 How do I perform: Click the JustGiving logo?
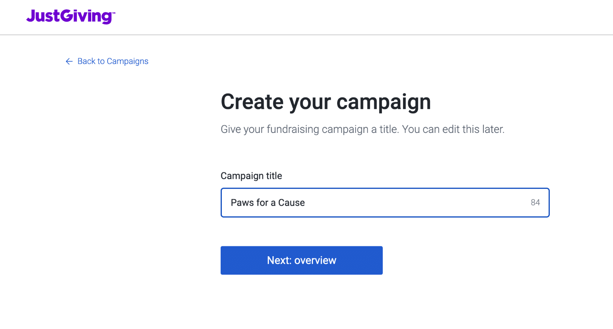click(x=70, y=16)
